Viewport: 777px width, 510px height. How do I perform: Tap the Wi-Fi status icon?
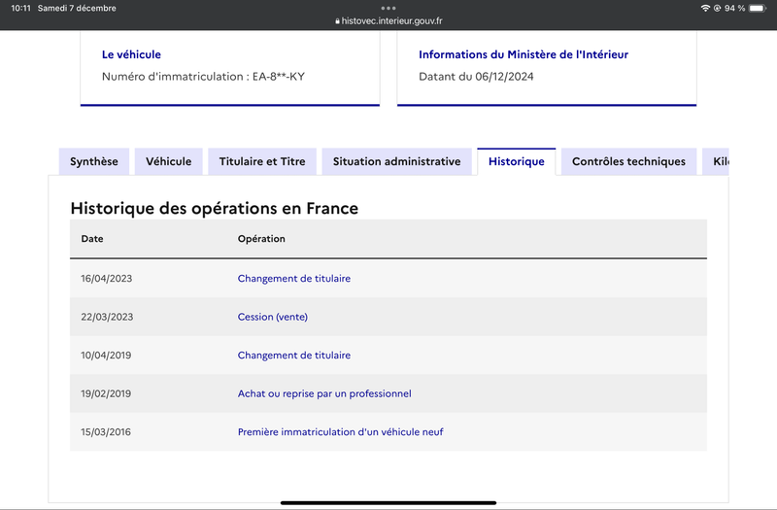[705, 8]
